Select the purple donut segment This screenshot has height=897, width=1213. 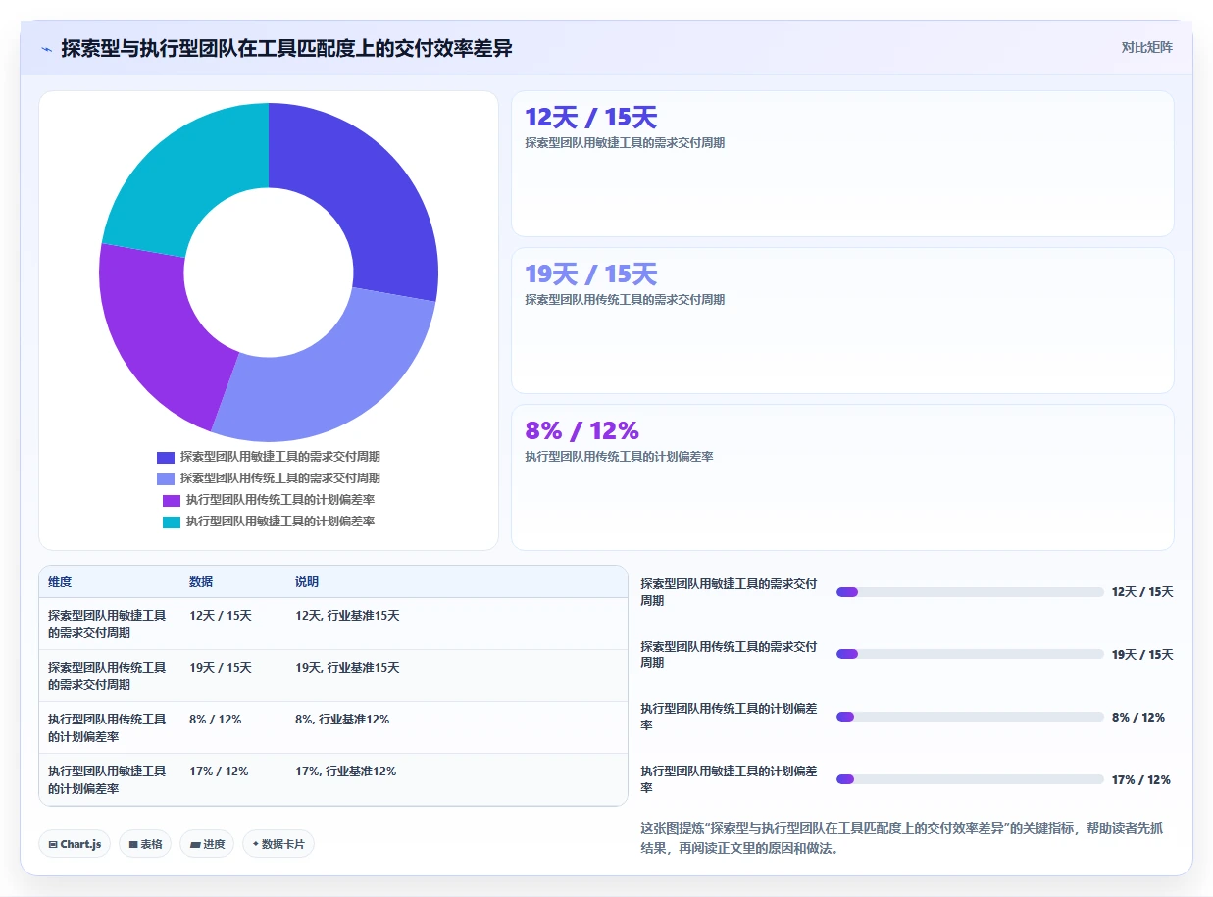pyautogui.click(x=162, y=333)
